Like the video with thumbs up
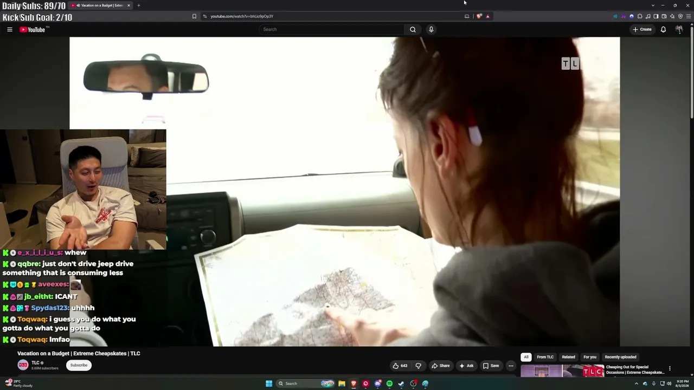 [x=400, y=366]
